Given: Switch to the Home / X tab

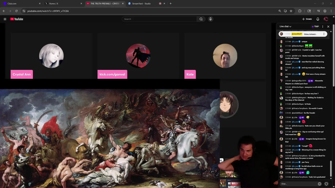Looking at the screenshot, I should pos(64,3).
